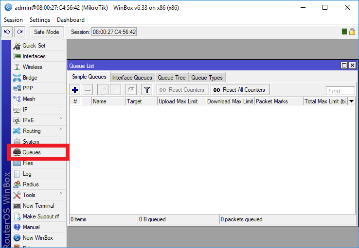The width and height of the screenshot is (359, 248).
Task: Click the IPv6 sidebar icon
Action: 17,120
